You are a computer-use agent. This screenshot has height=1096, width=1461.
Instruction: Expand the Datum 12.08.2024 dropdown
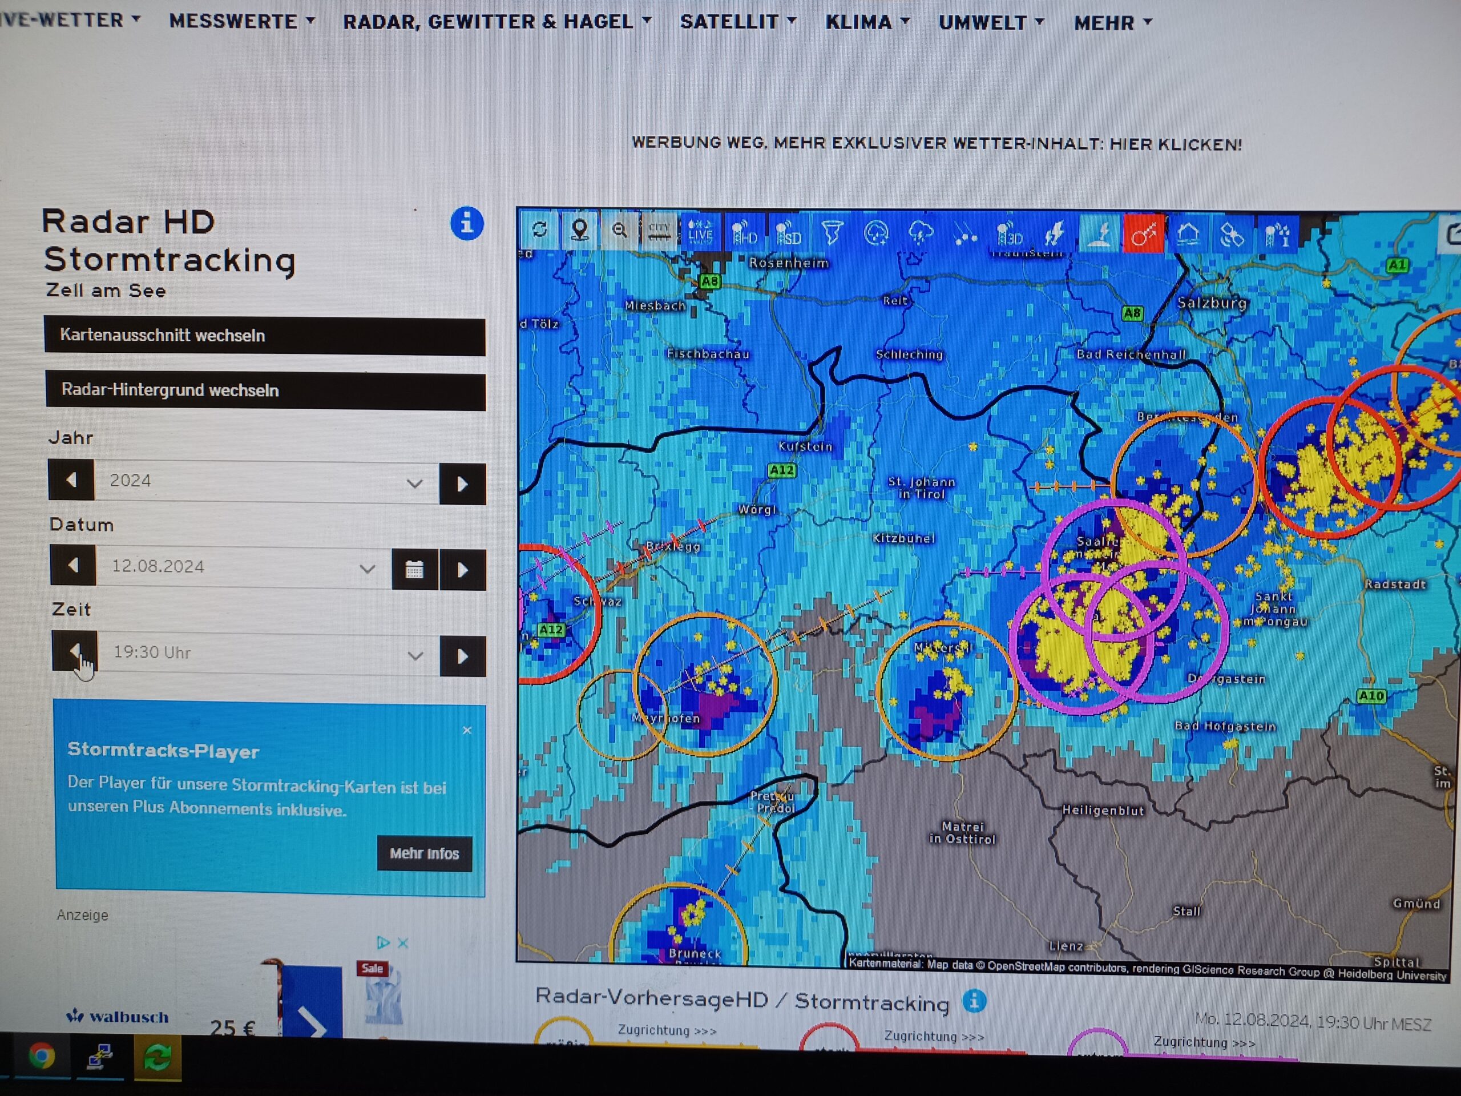pyautogui.click(x=244, y=567)
